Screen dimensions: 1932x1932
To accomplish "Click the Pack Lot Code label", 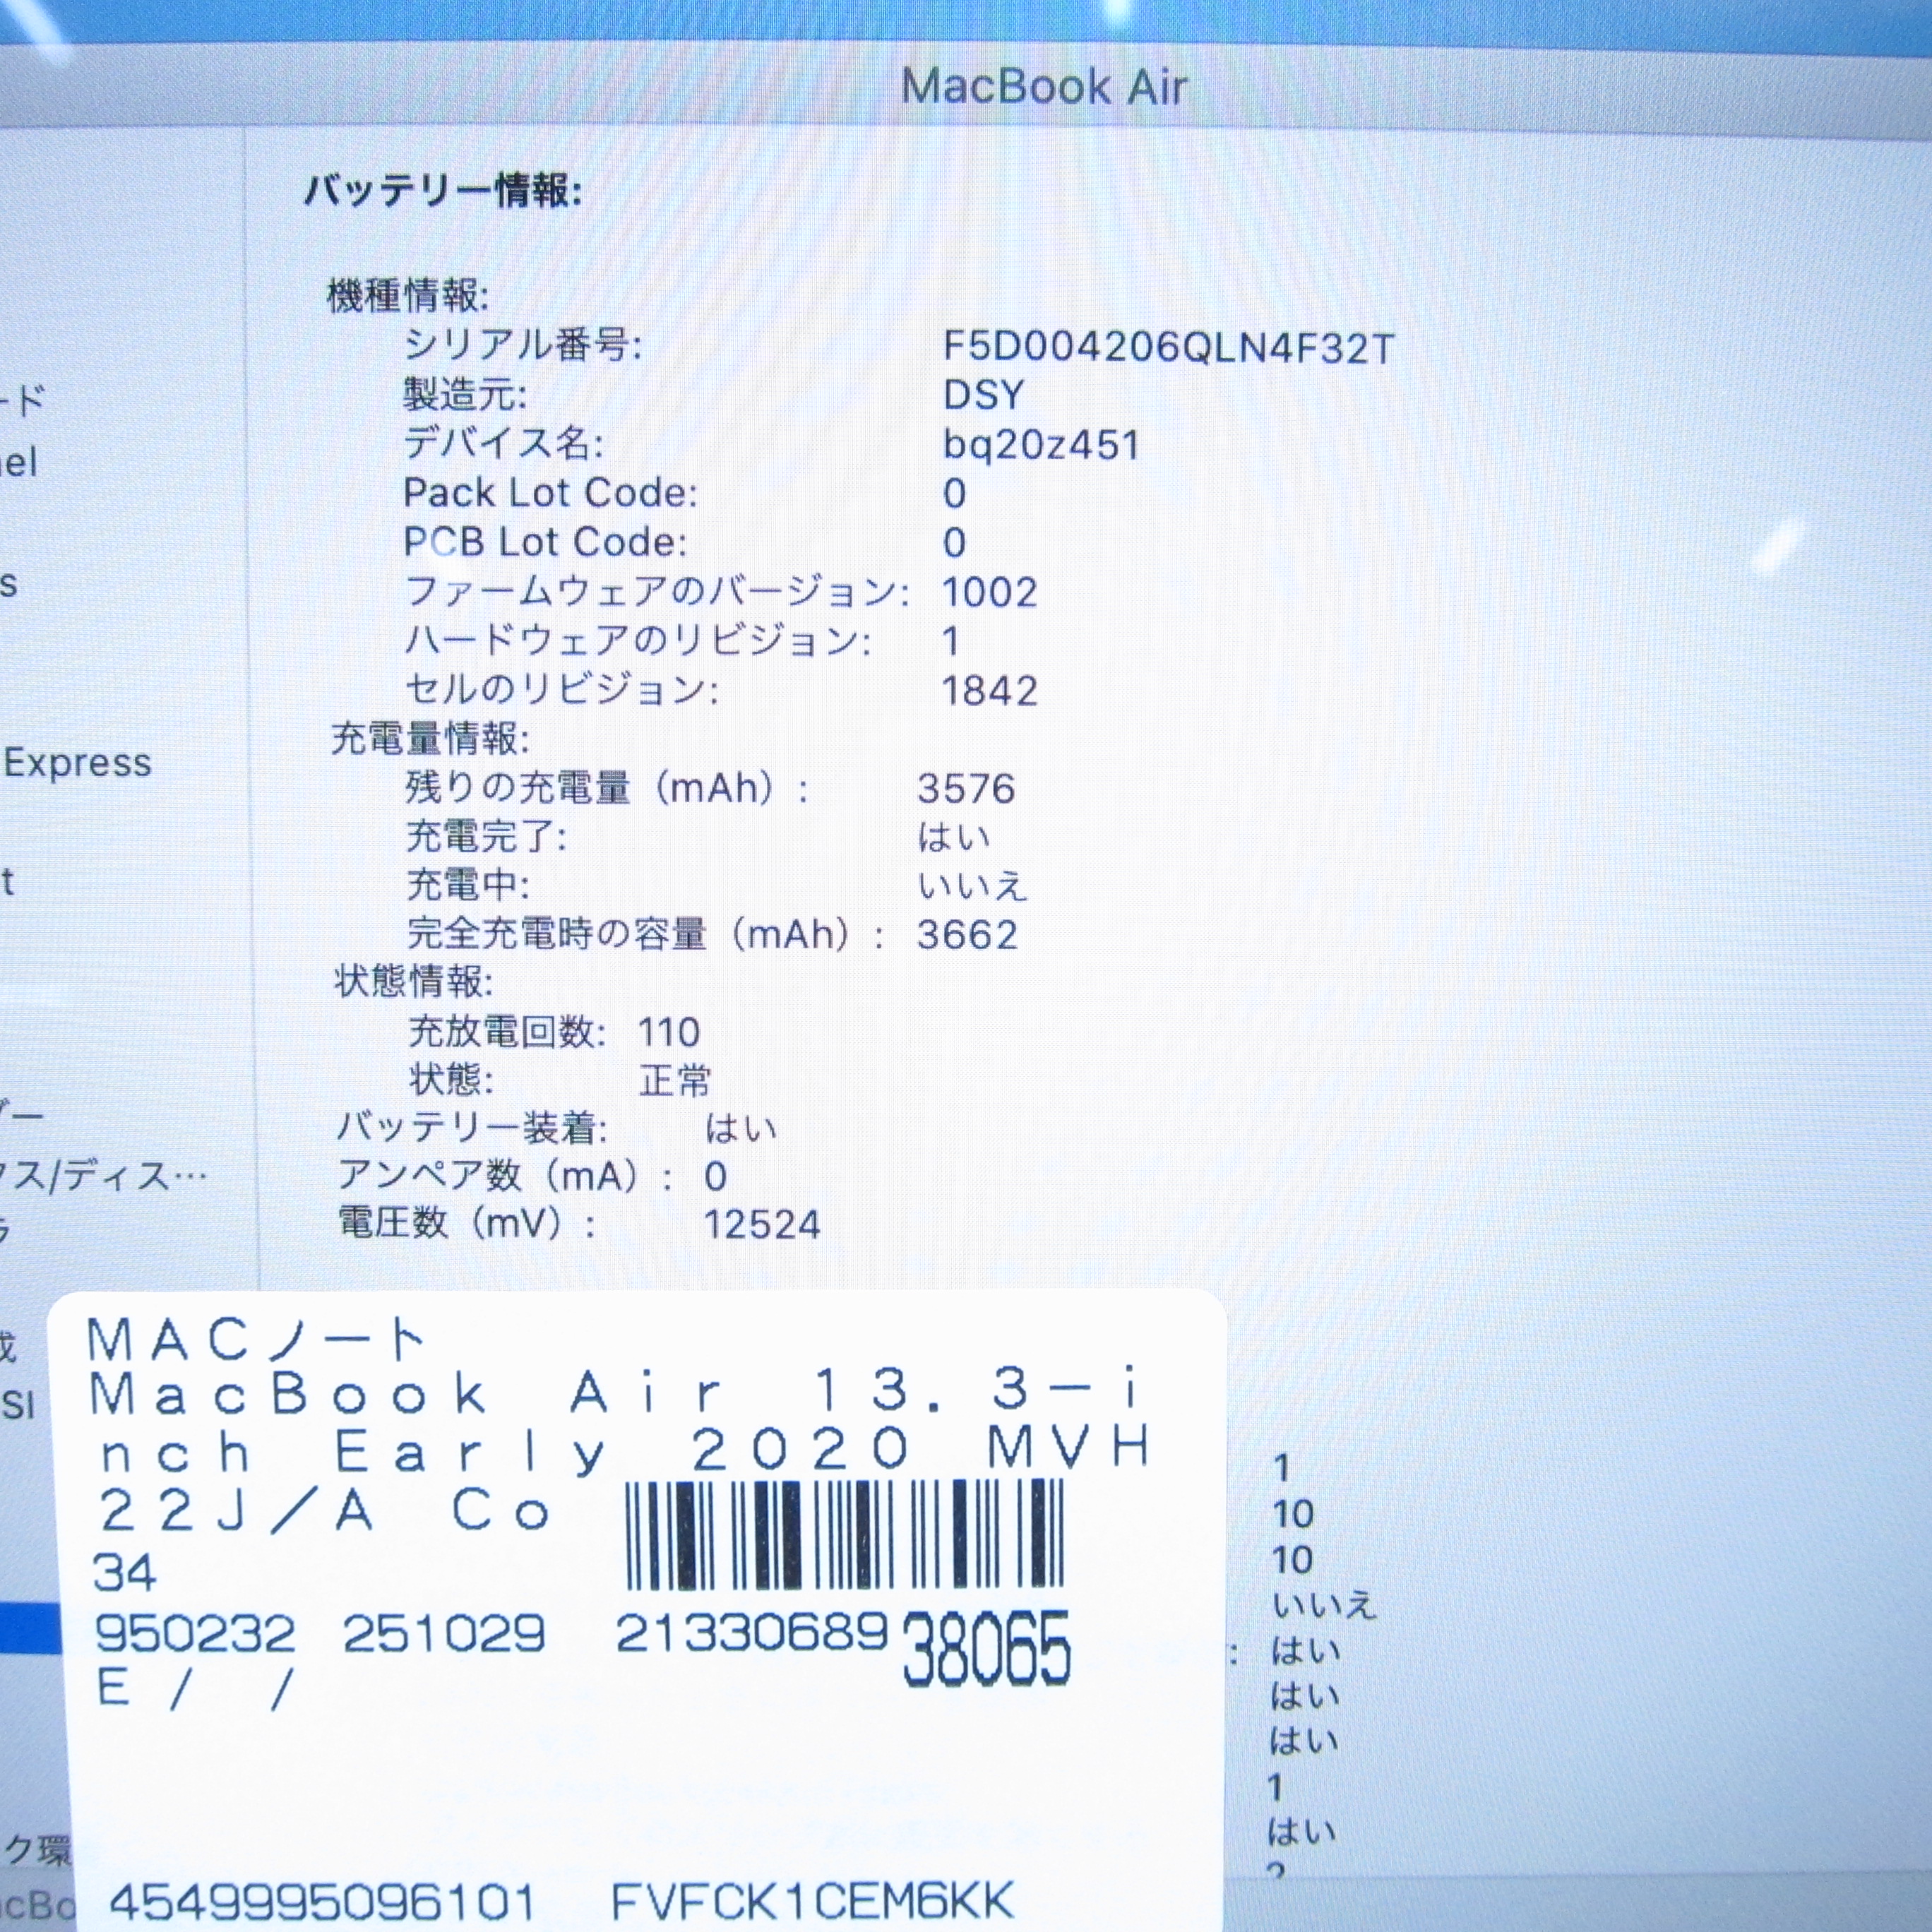I will 550,493.
